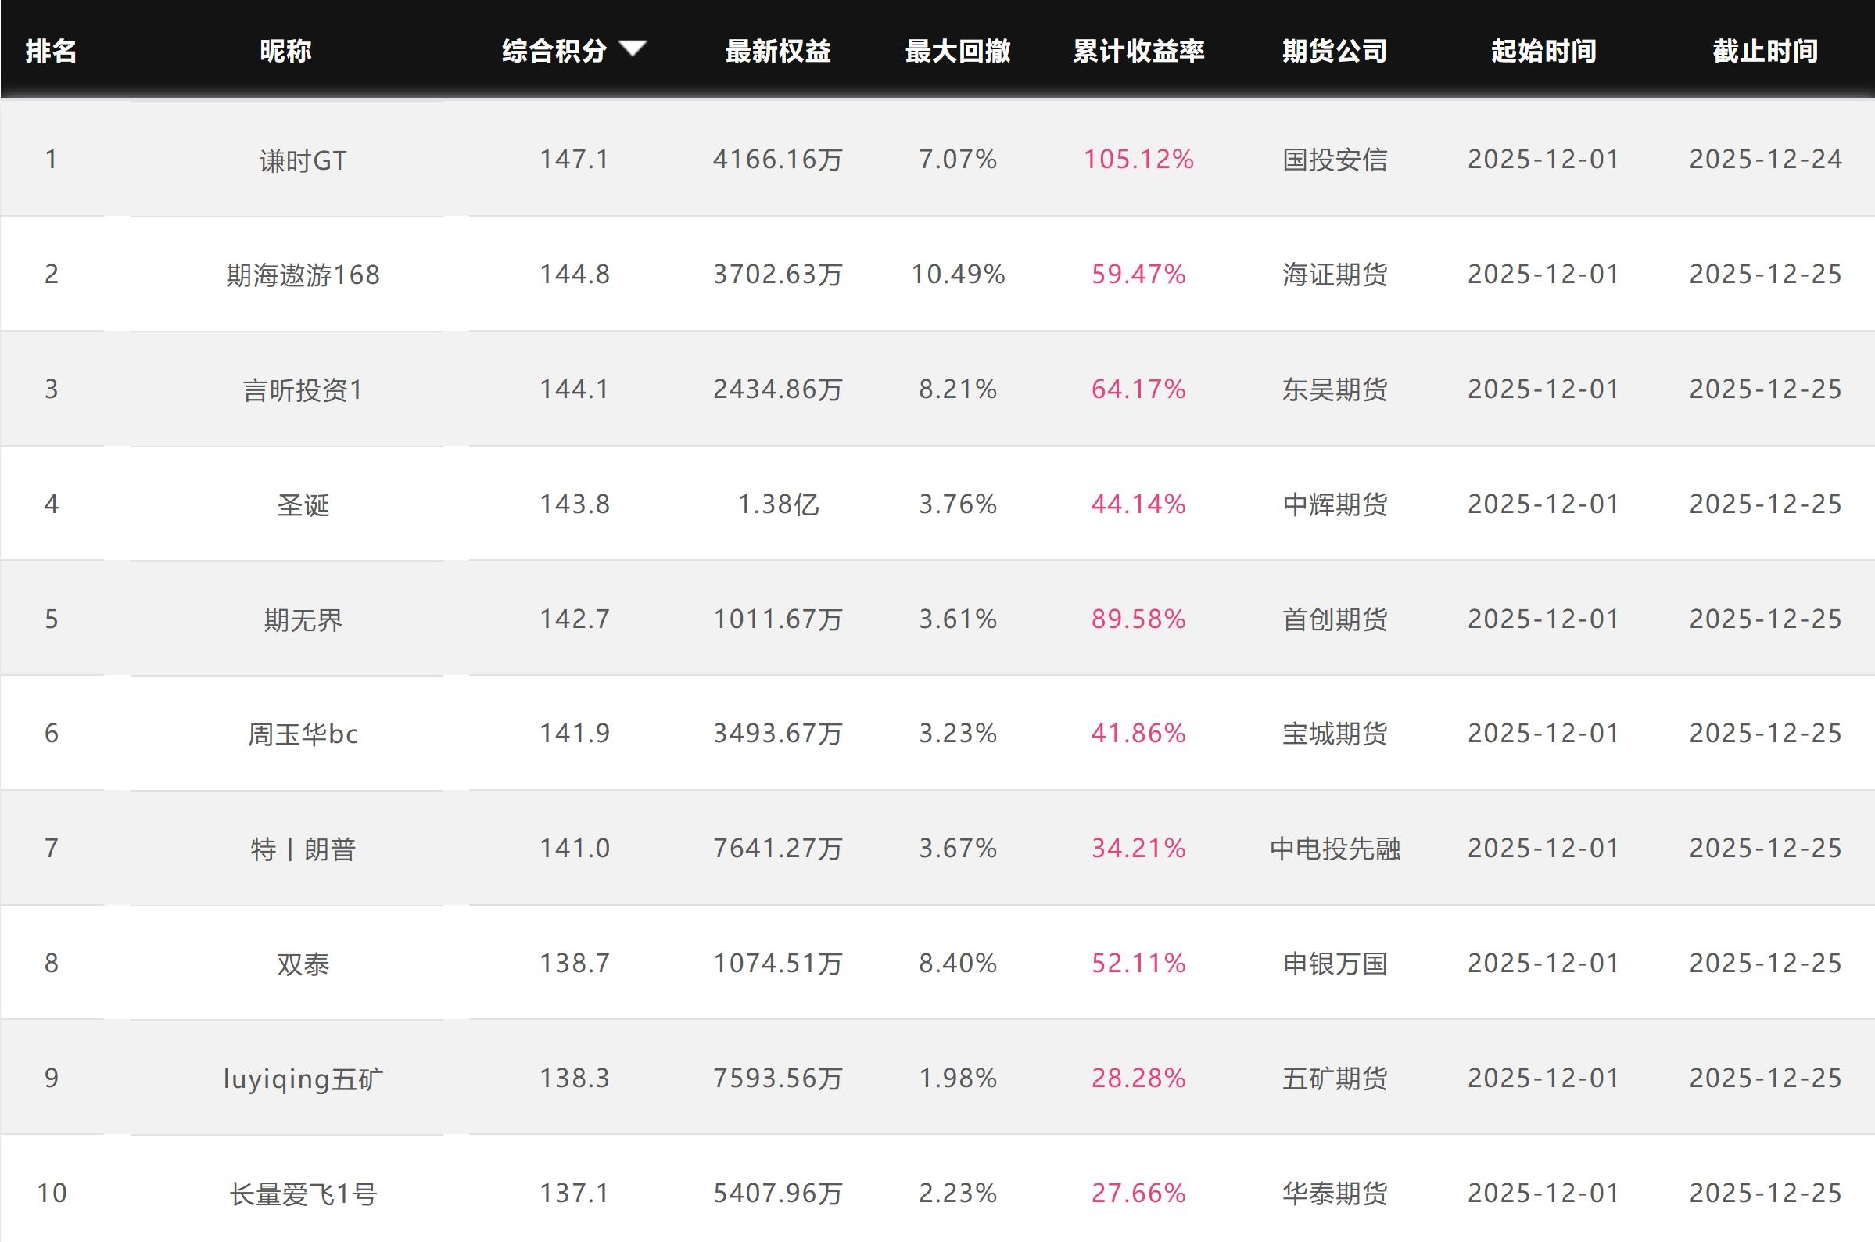Click futures company 中电投先融
Screen dimensions: 1875x1242
(1334, 849)
